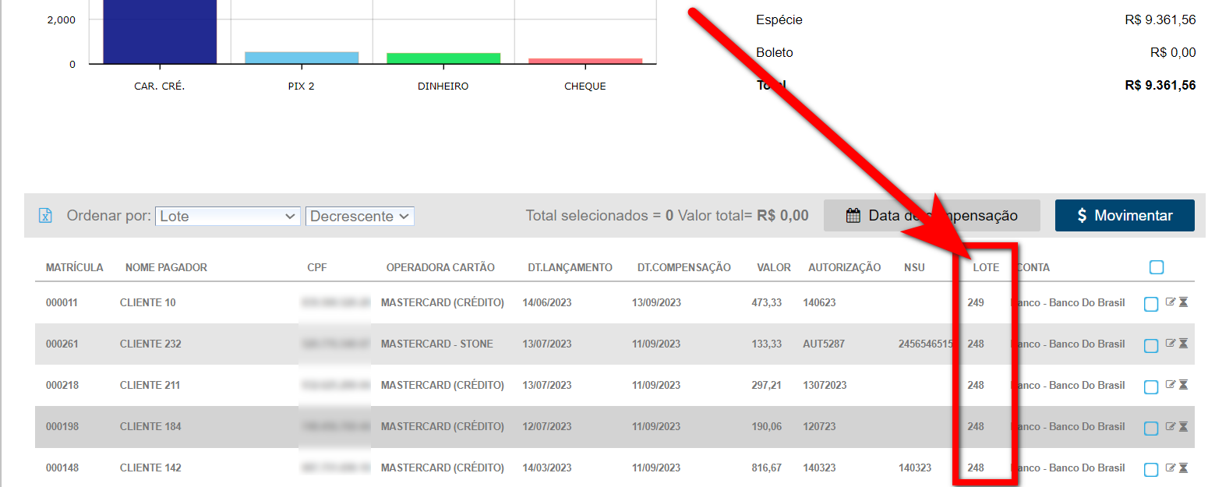Click edit icon for CLIENTE 10 row

coord(1170,302)
